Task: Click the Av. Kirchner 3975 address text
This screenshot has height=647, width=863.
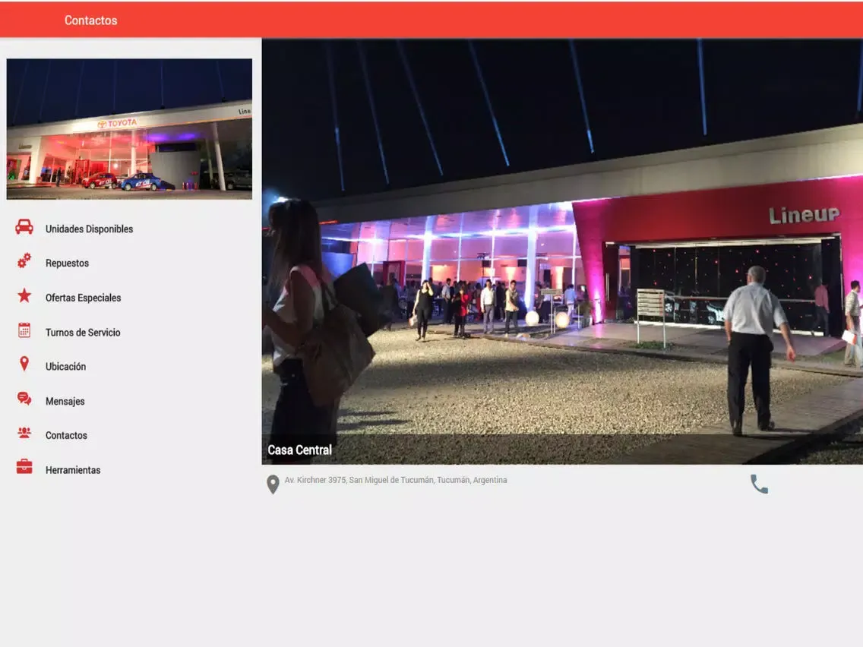Action: [x=396, y=480]
